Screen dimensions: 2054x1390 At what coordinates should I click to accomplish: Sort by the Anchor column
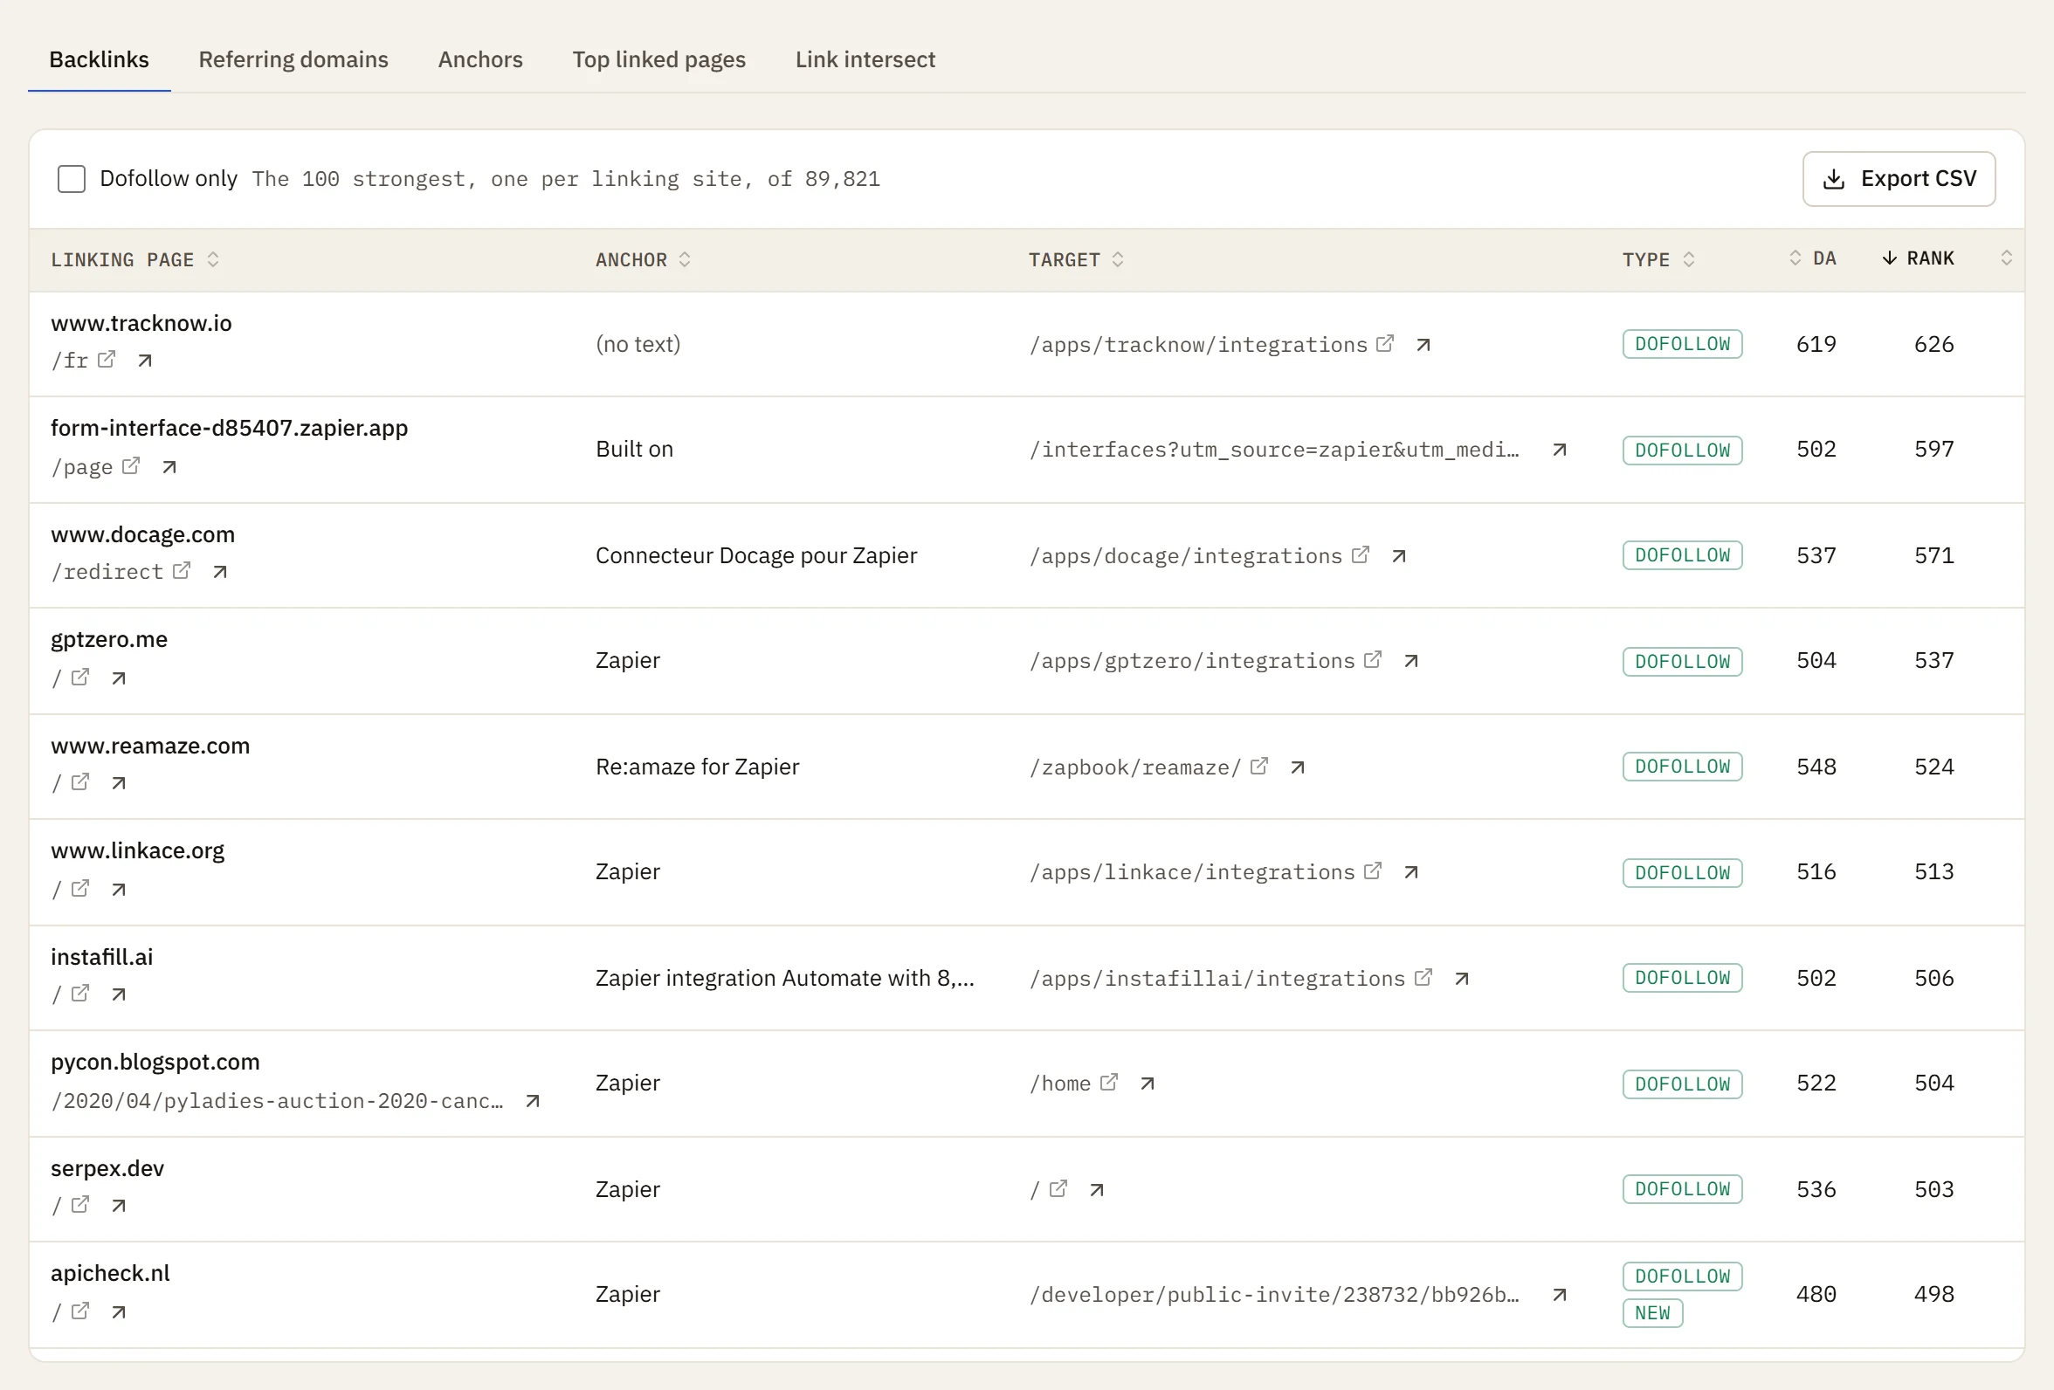643,260
